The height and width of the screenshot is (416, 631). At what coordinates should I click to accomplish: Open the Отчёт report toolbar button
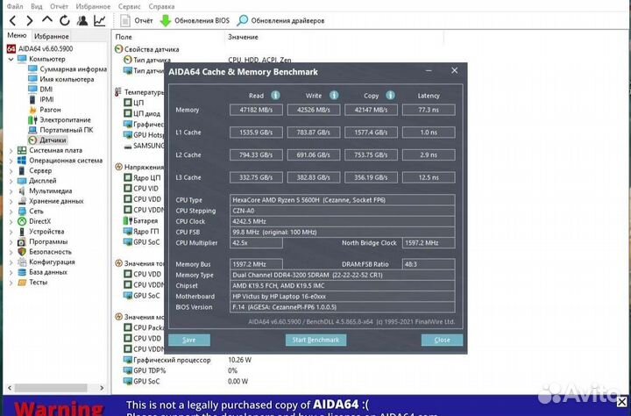coord(137,20)
